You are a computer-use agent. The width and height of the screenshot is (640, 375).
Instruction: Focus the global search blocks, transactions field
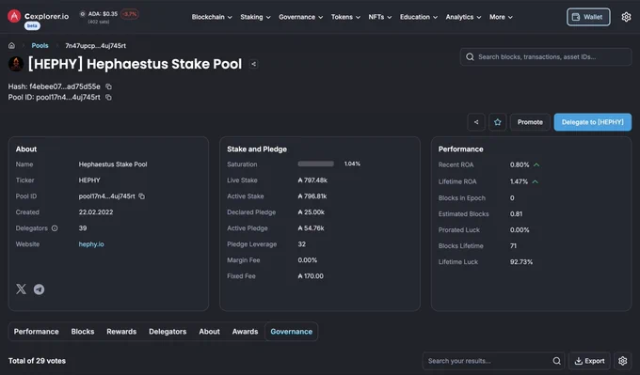546,56
